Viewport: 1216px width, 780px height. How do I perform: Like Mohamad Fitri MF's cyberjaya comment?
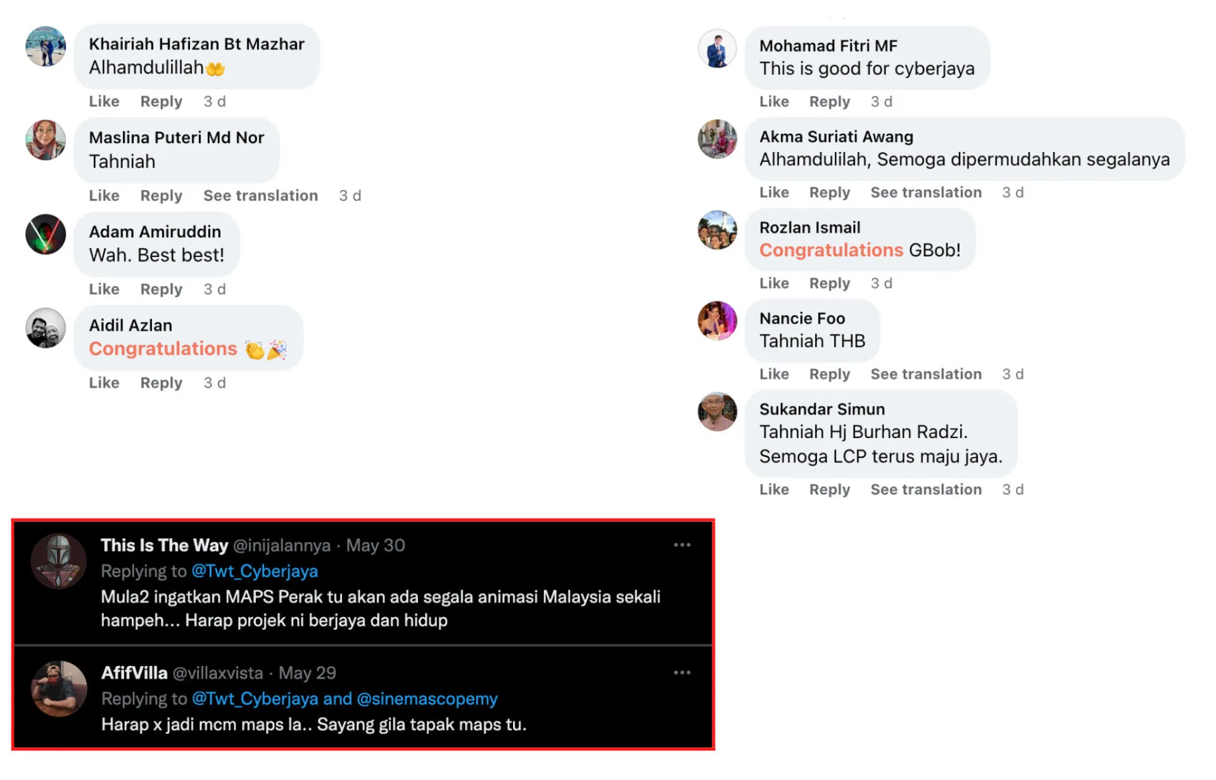(x=774, y=101)
